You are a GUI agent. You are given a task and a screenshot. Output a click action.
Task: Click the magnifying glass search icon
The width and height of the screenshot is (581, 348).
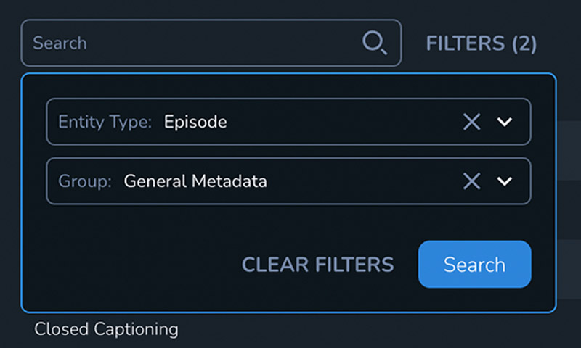374,43
